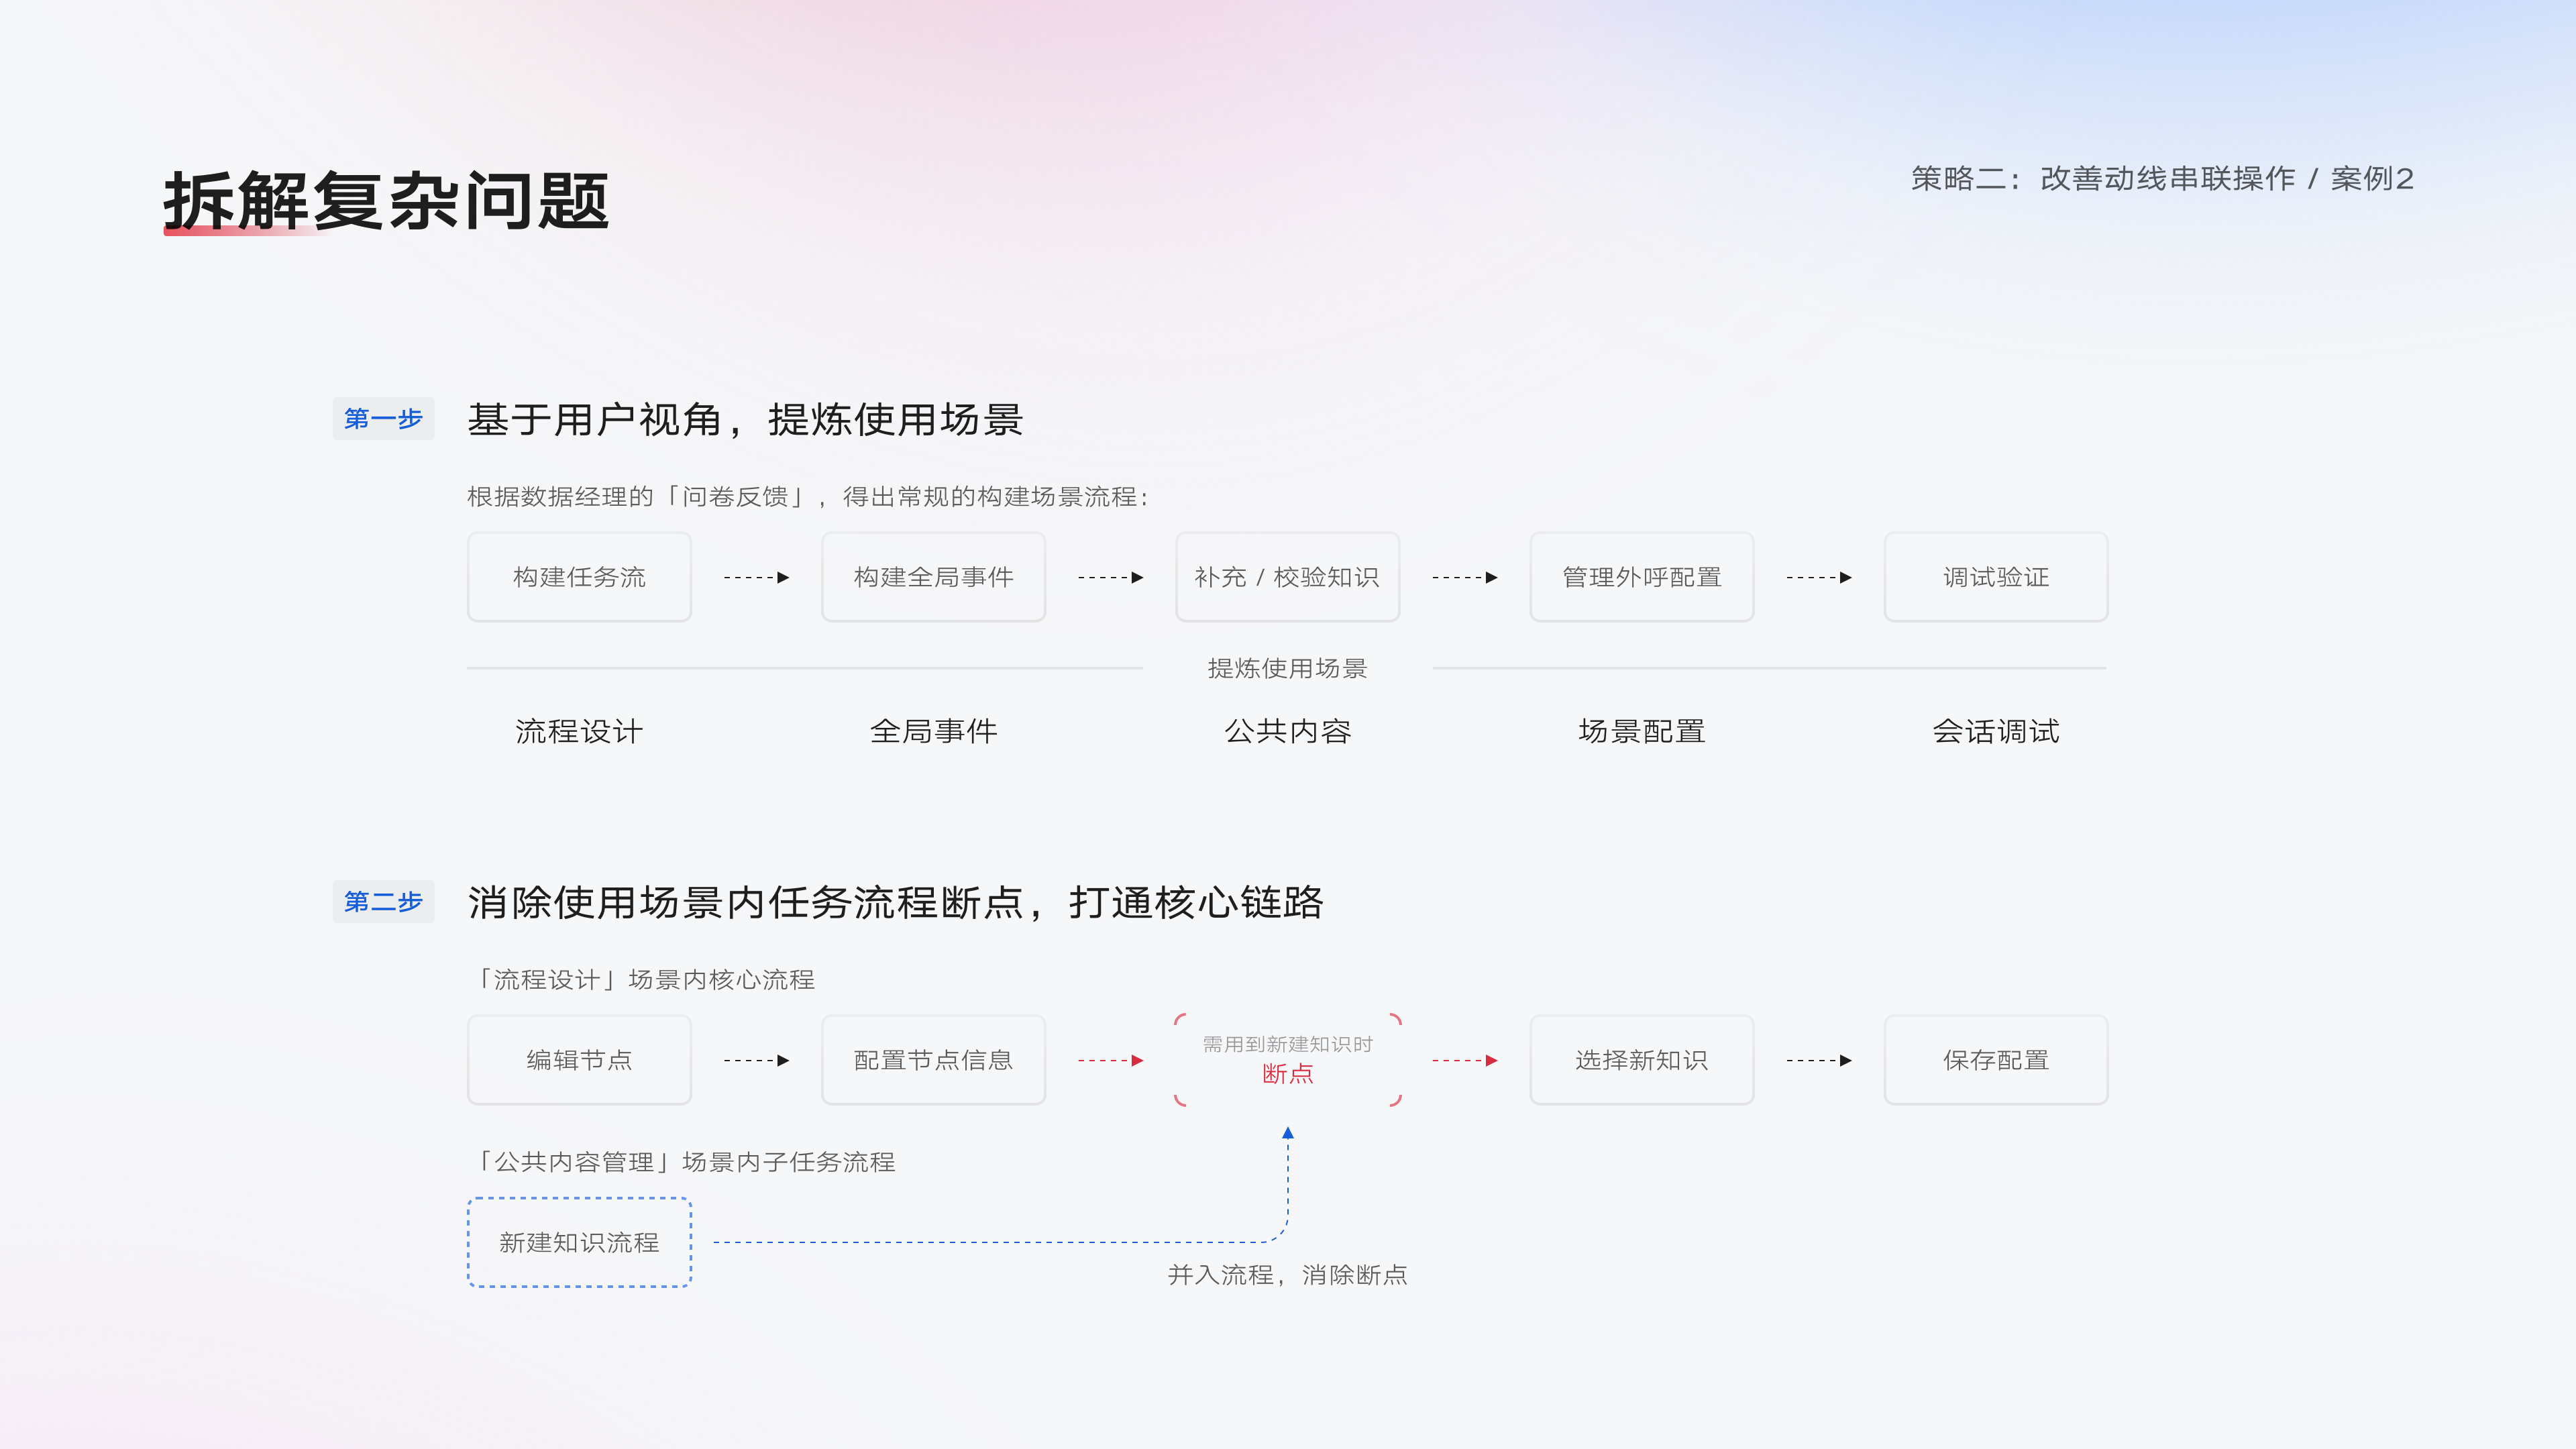Click the 保存配置 box
Screen dimensions: 2576x1449
click(1995, 1060)
